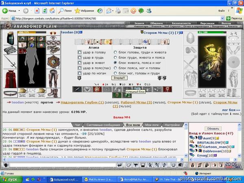Image resolution: width=244 pixels, height=183 pixels.
Task: Click the walking figure icon in chat toolbar
Action: tap(150, 165)
